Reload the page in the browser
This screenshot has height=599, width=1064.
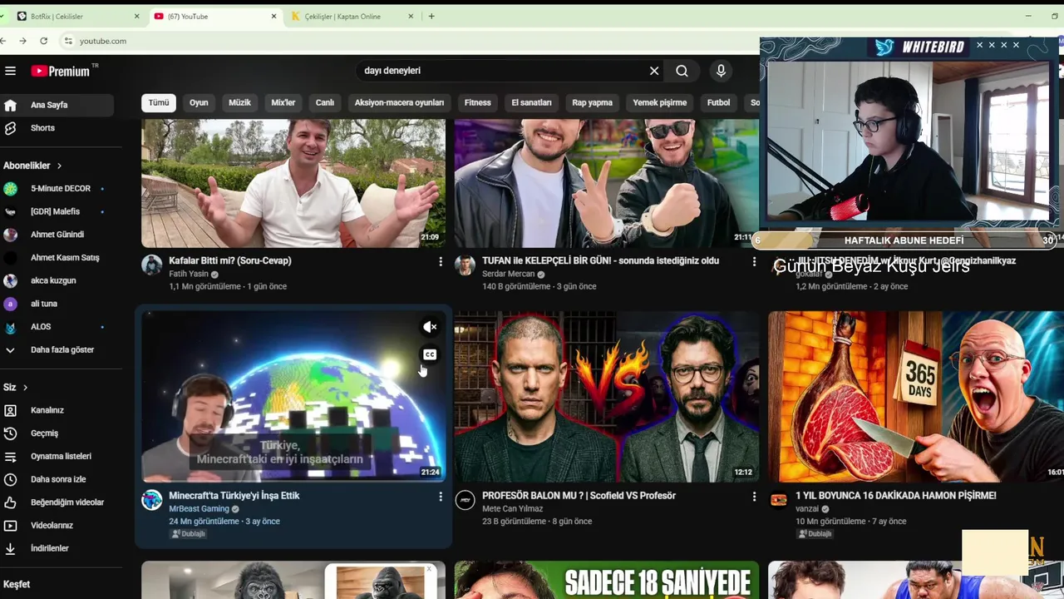tap(43, 41)
